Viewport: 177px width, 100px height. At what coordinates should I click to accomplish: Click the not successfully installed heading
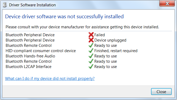coord(64,16)
